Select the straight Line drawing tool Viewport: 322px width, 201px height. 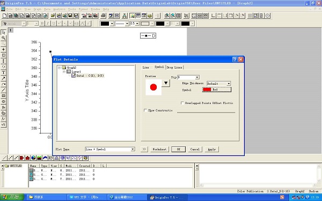(x=3, y=90)
